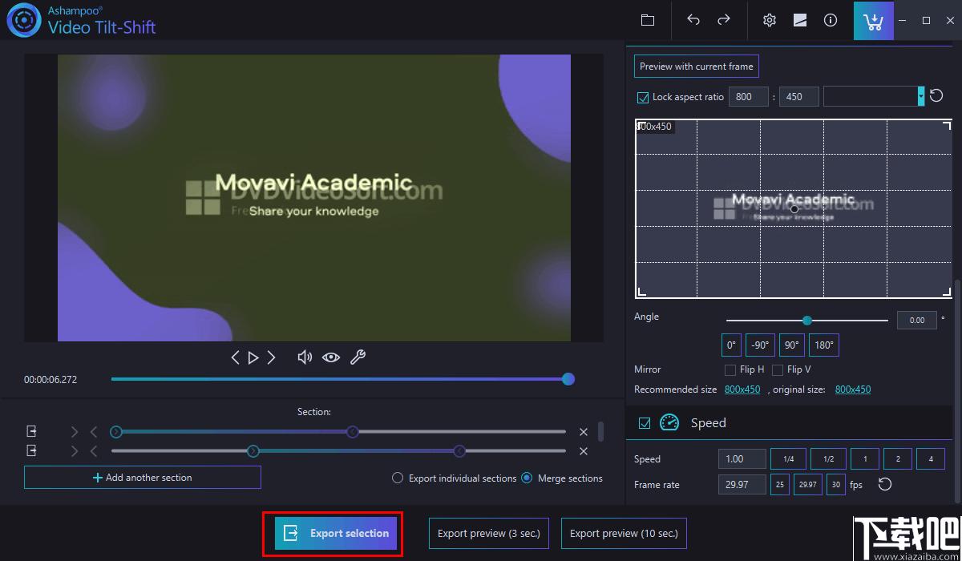Set angle to 0°

pyautogui.click(x=731, y=345)
